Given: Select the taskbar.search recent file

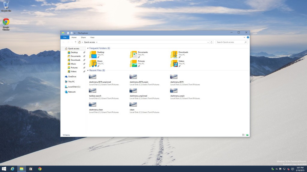Looking at the screenshot, I should 104,94.
